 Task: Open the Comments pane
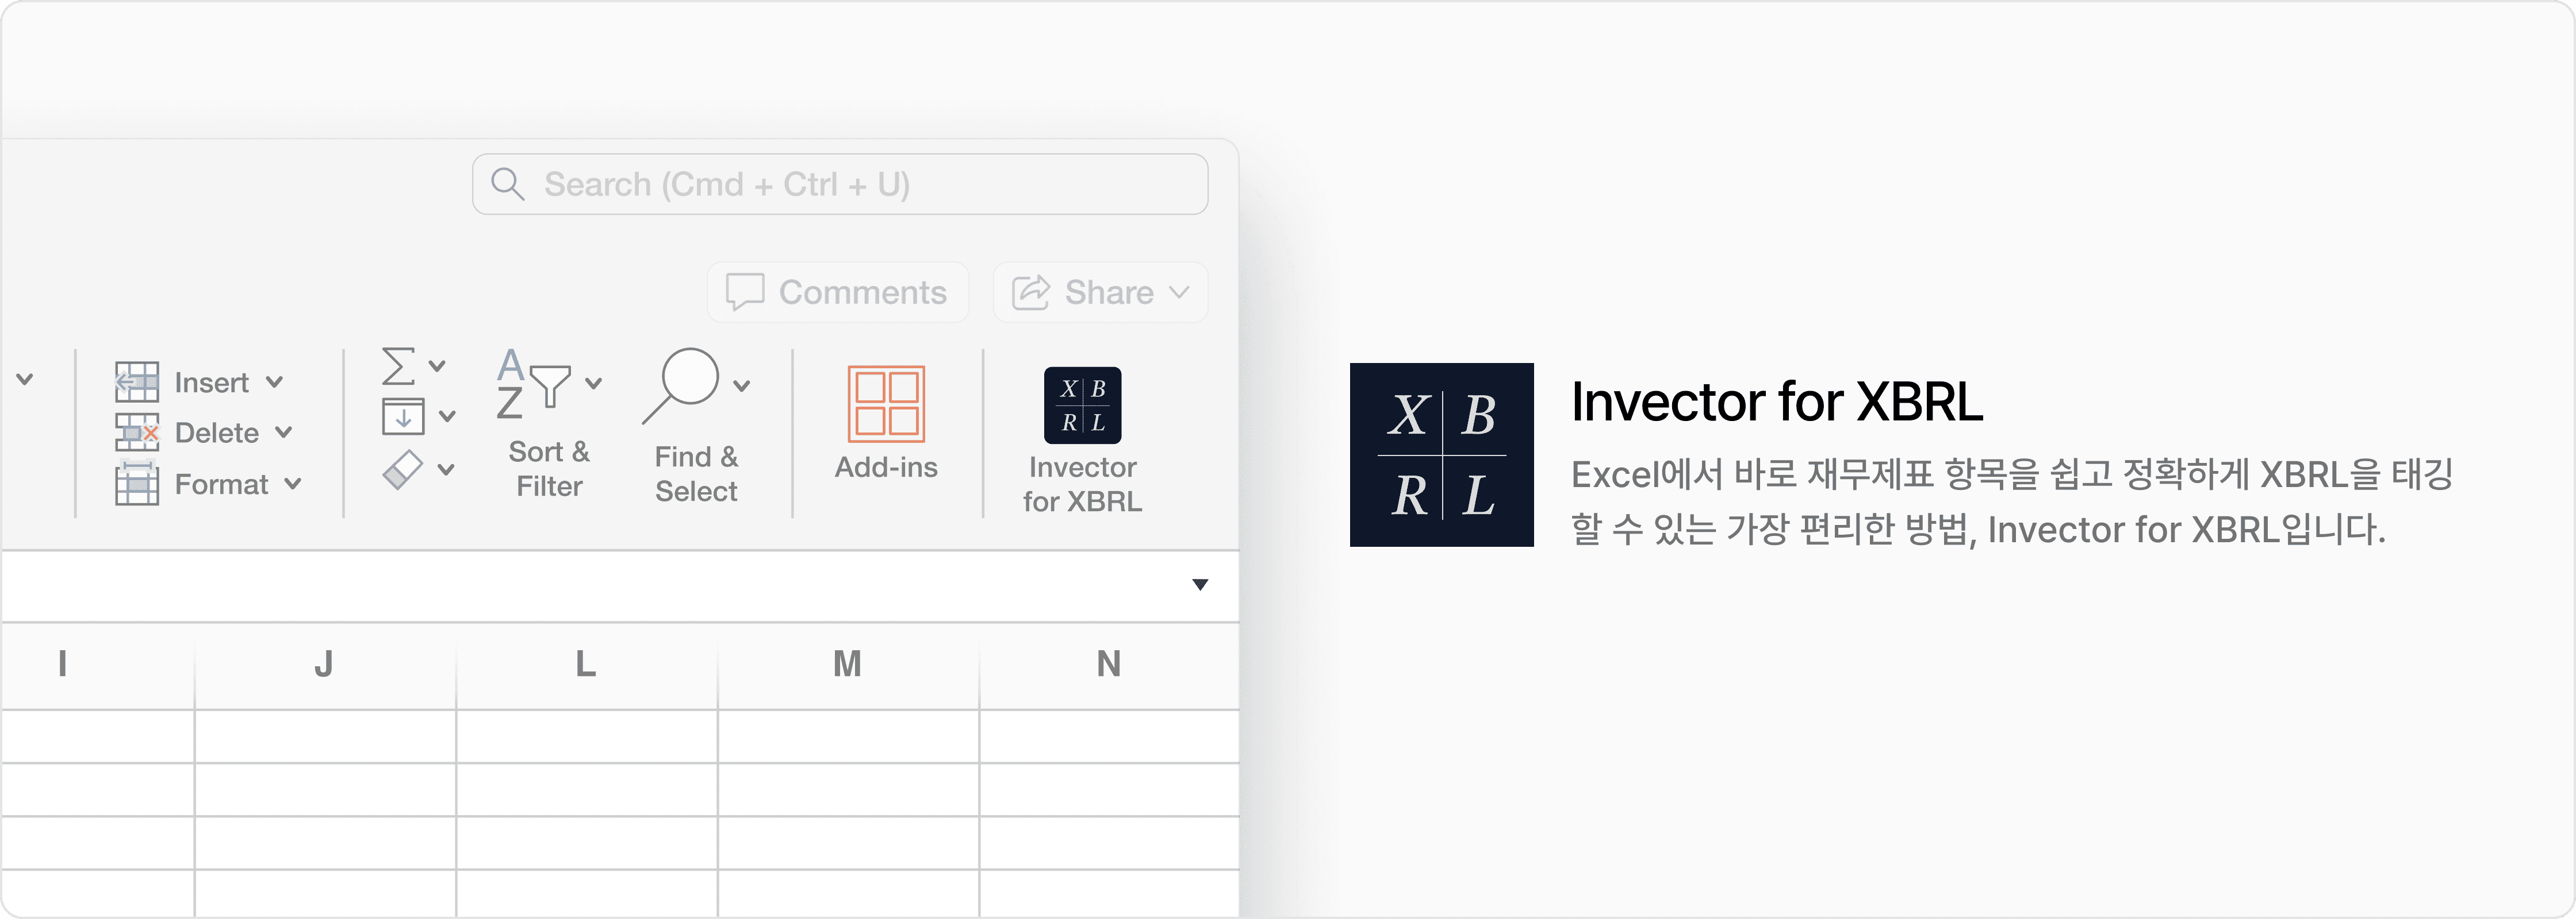tap(838, 293)
